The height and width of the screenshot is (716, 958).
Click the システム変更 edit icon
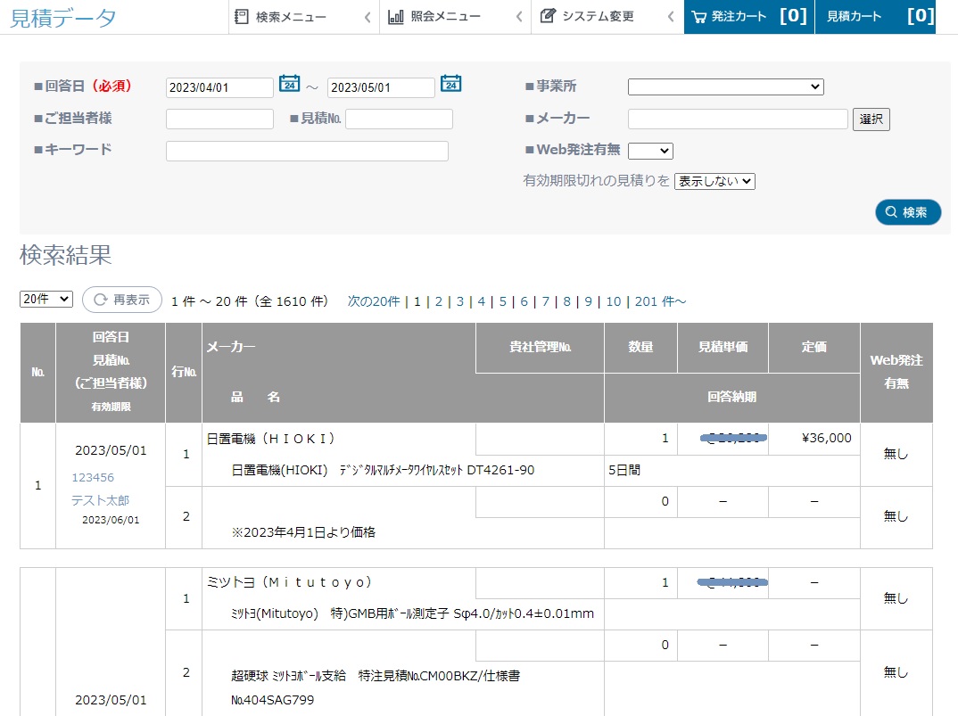pyautogui.click(x=548, y=16)
